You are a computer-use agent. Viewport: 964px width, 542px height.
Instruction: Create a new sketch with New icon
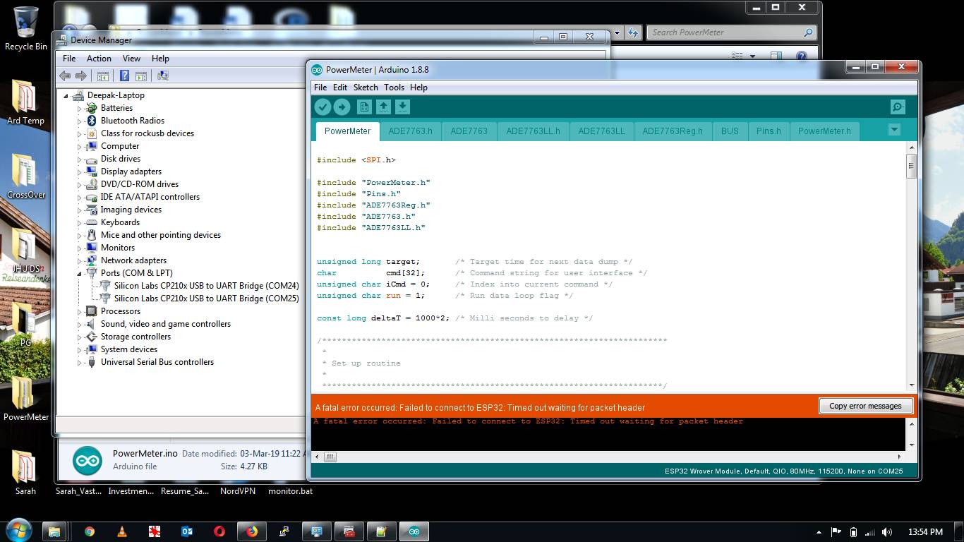pyautogui.click(x=364, y=107)
